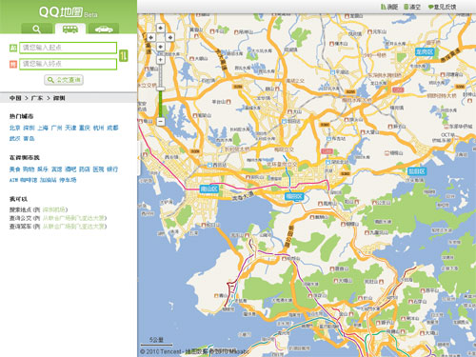Choose 杭州 from hot cities
Viewport: 476px width, 357px height.
[x=99, y=128]
